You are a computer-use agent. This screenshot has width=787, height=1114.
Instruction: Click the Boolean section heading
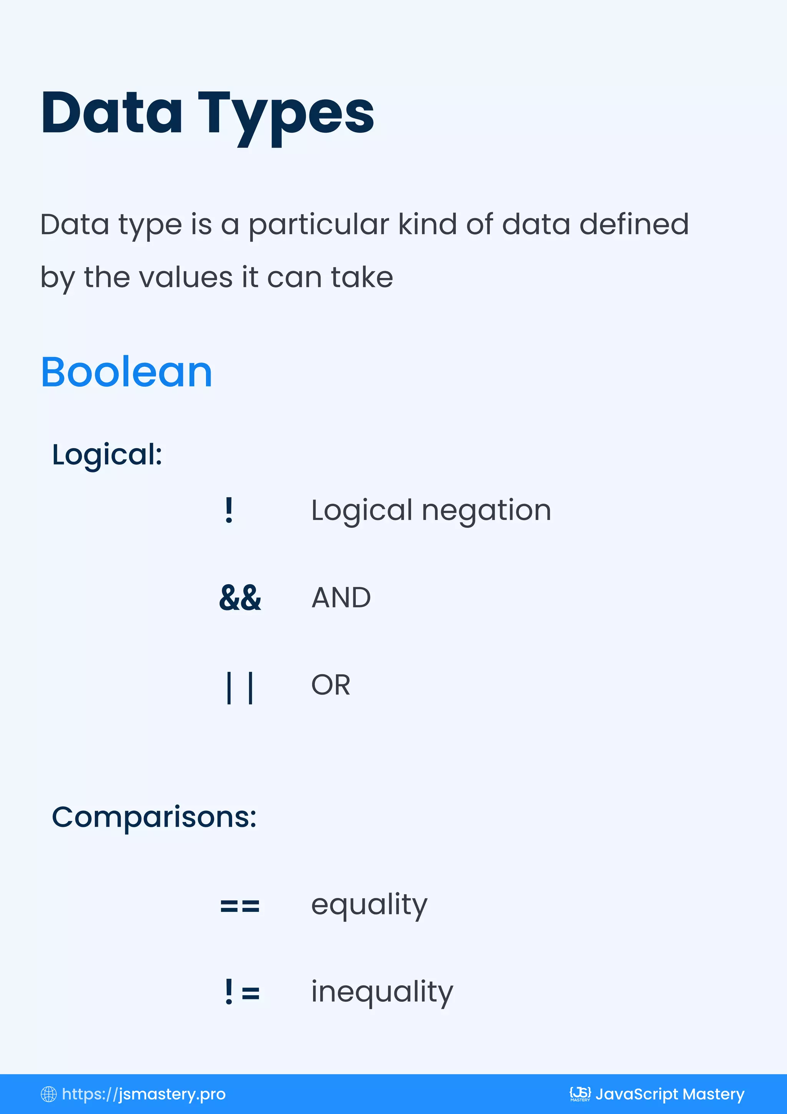click(126, 372)
